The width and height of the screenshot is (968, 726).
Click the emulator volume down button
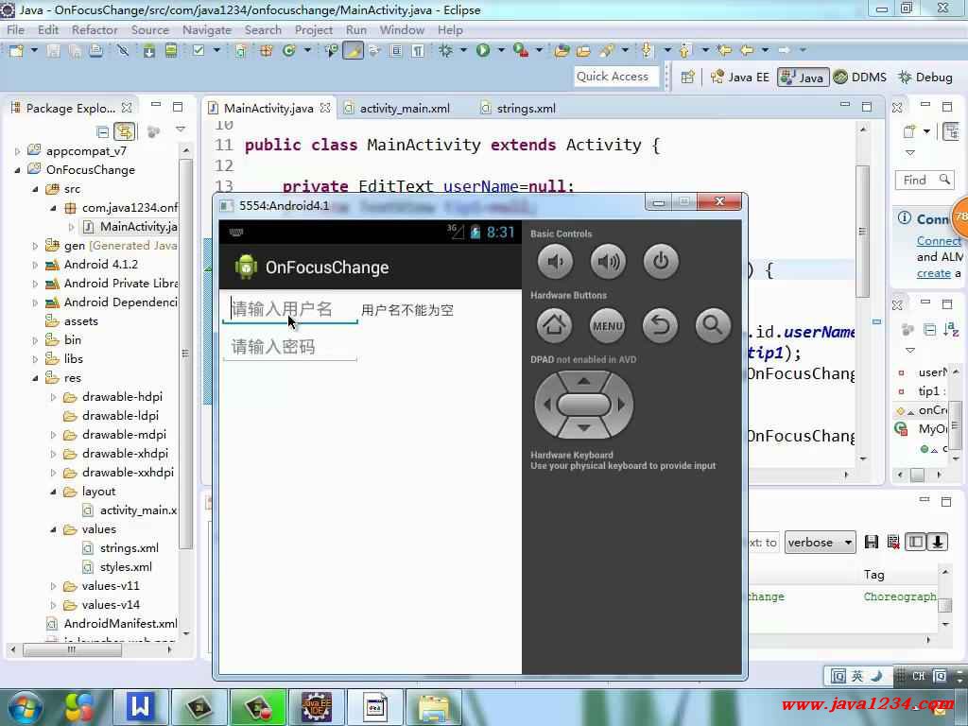click(x=555, y=262)
